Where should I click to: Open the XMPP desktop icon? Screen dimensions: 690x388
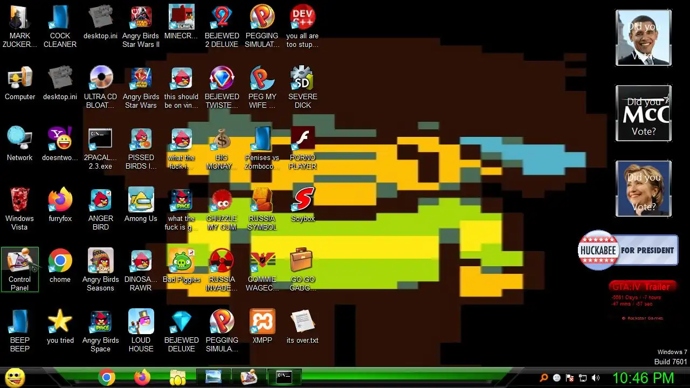(x=262, y=327)
